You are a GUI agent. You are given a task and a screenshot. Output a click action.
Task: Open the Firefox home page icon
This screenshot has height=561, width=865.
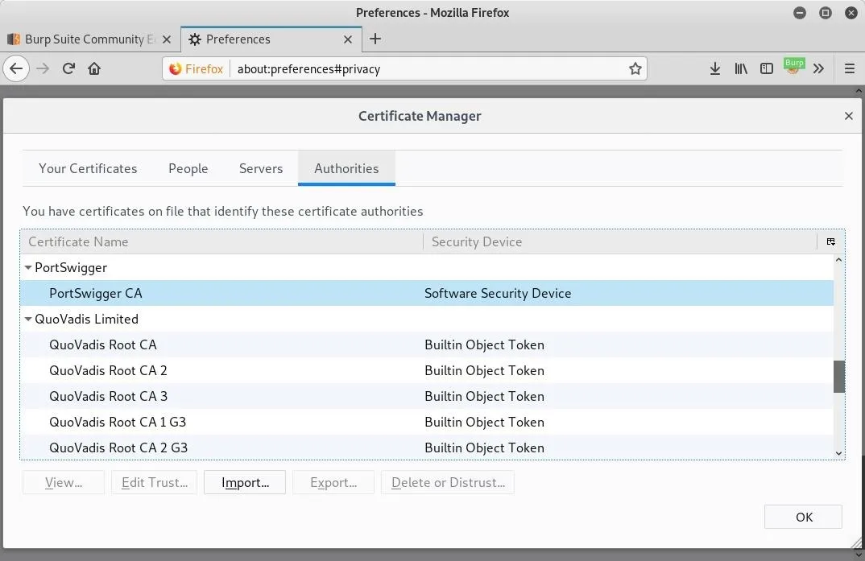tap(94, 69)
